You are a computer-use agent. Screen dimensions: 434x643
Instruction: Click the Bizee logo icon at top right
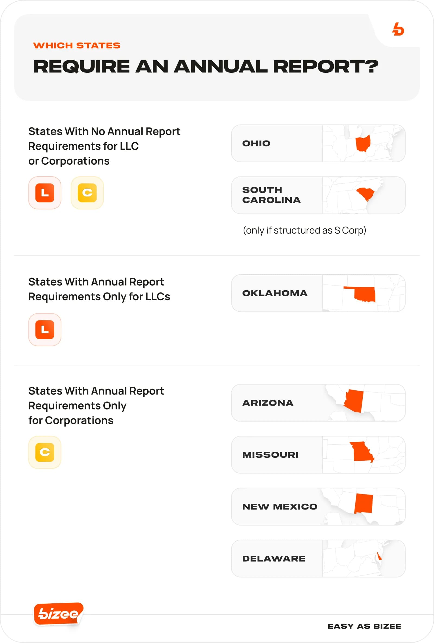[398, 29]
